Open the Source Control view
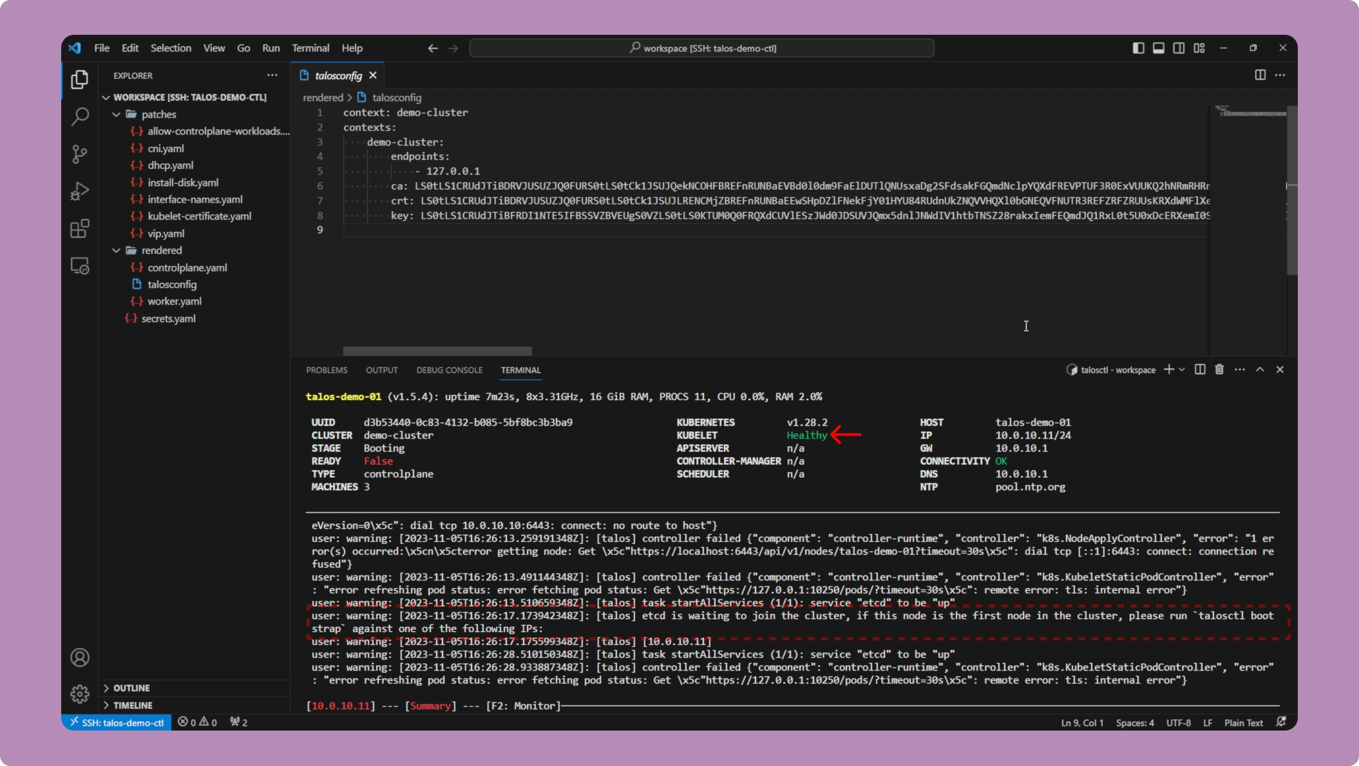1359x766 pixels. (79, 154)
